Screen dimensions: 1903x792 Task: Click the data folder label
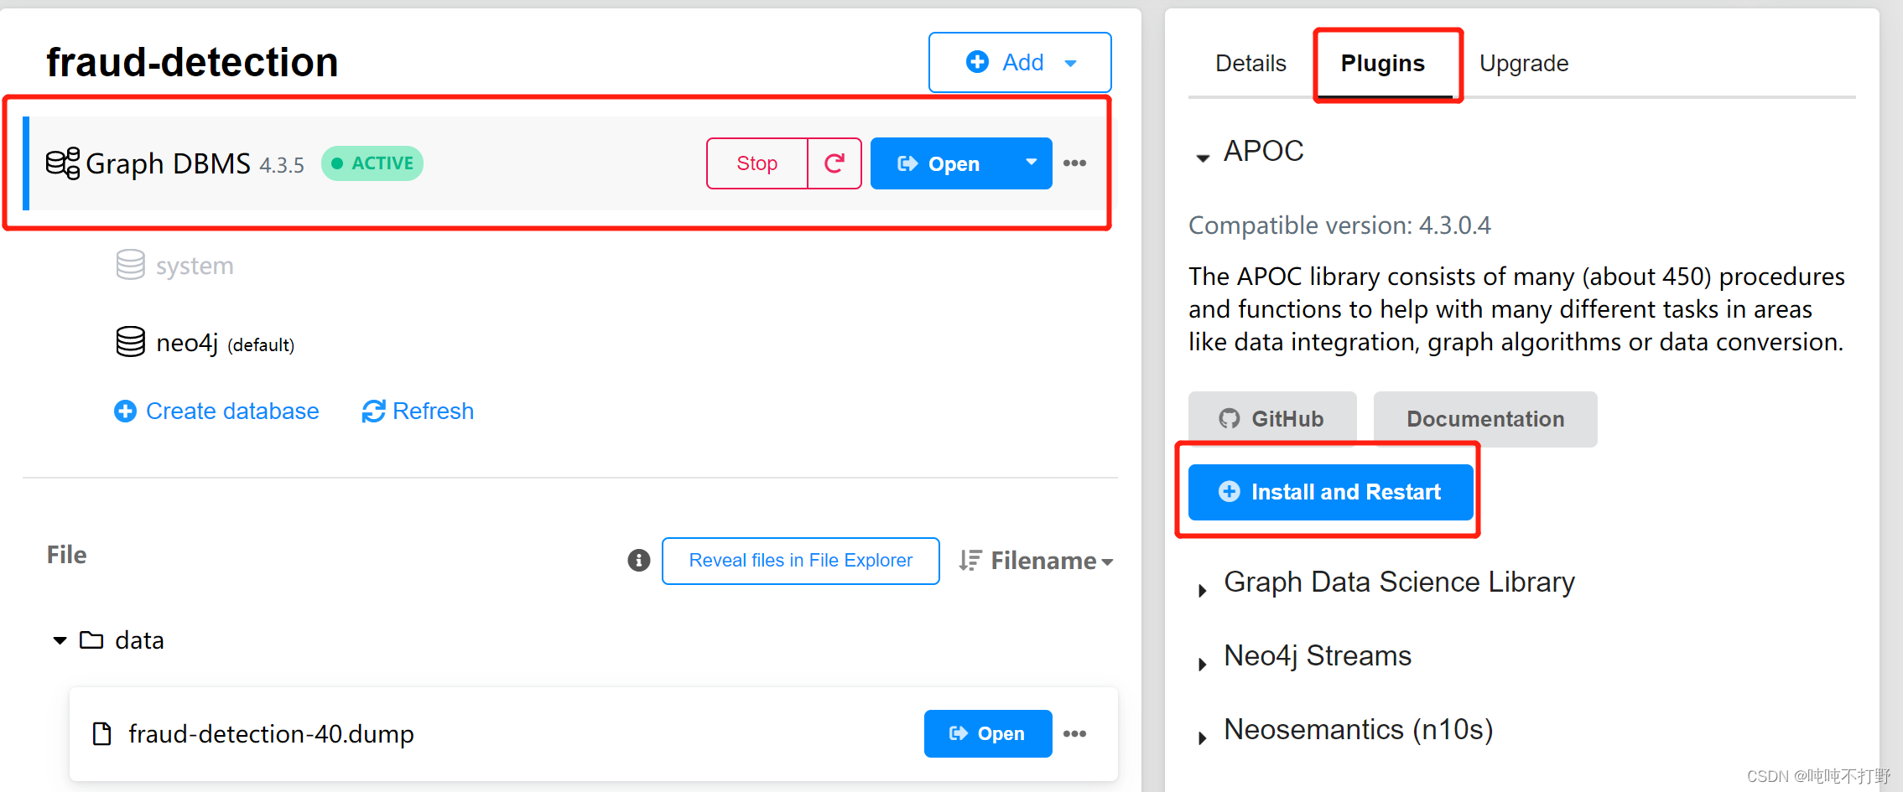point(139,640)
